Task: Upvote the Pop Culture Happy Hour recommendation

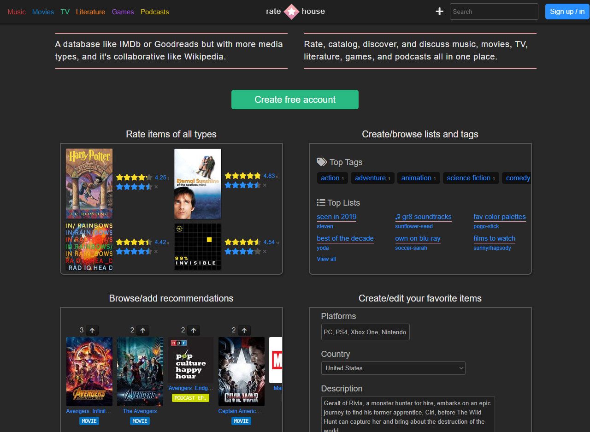Action: [194, 330]
